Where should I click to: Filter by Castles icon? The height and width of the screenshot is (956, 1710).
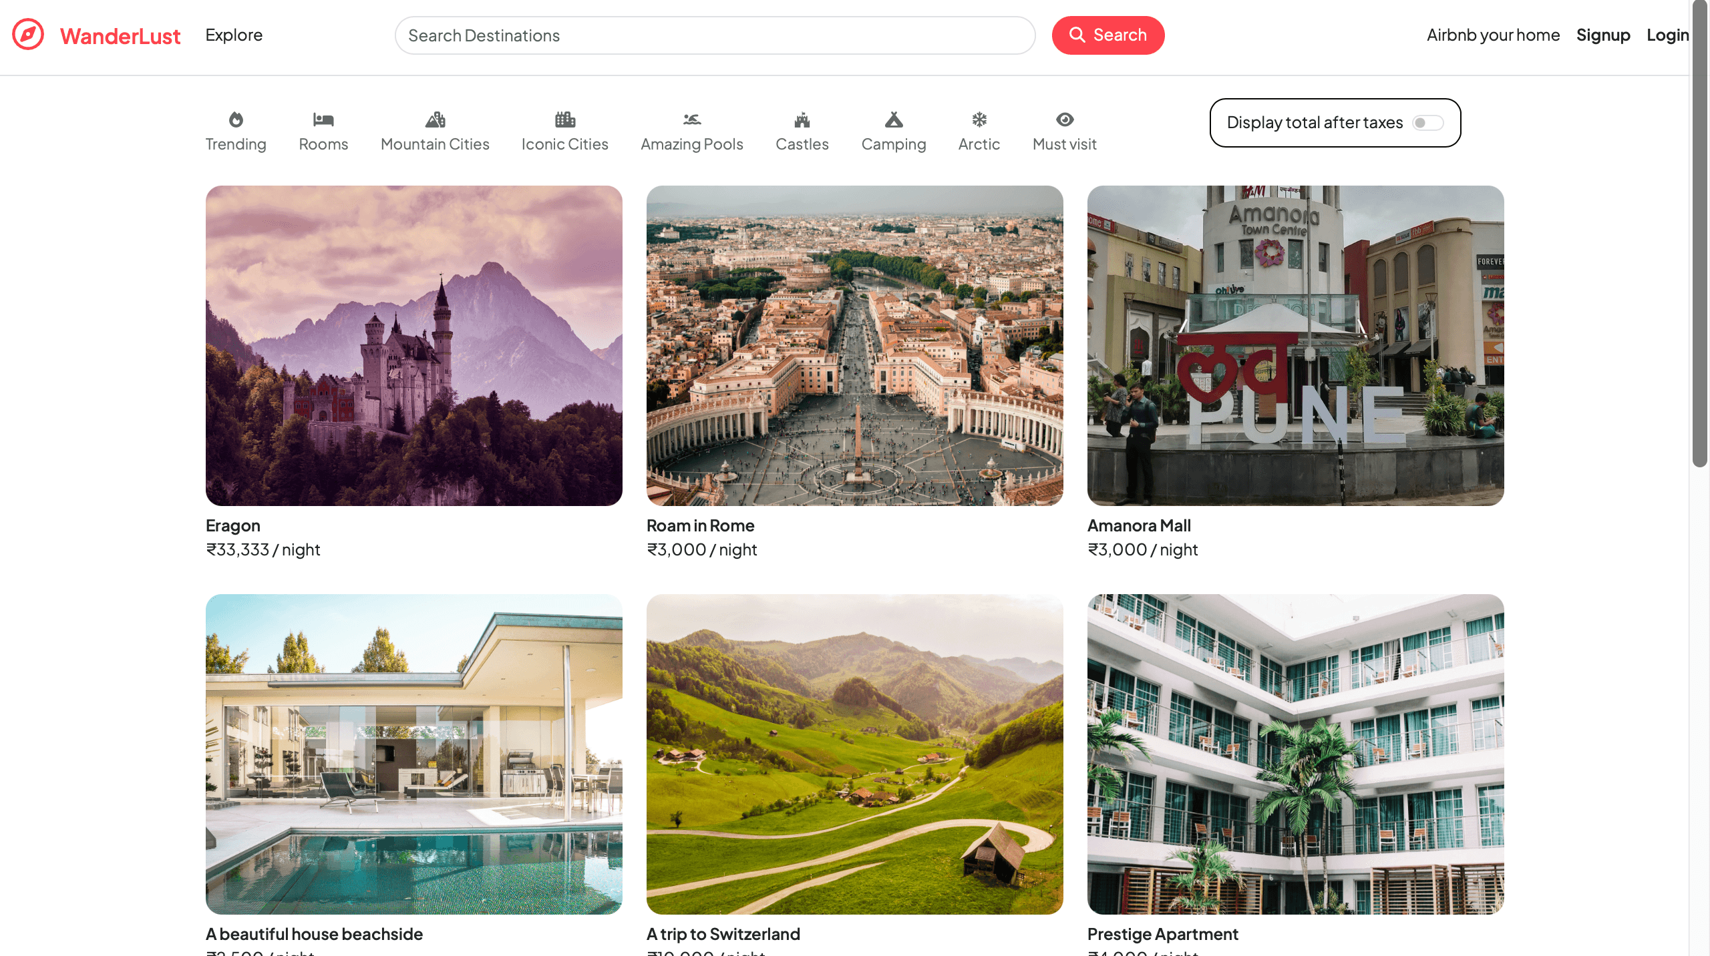pyautogui.click(x=802, y=120)
